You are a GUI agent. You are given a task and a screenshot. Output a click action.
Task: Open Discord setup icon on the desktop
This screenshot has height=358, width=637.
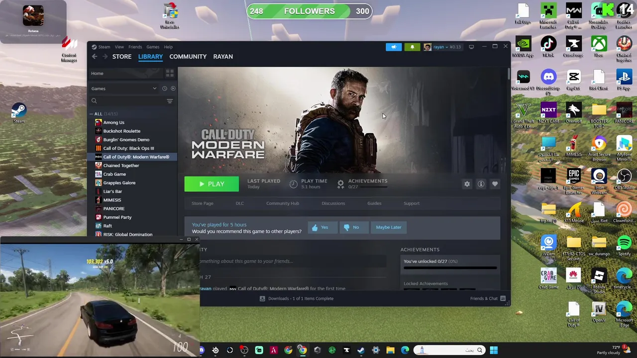pos(548,82)
